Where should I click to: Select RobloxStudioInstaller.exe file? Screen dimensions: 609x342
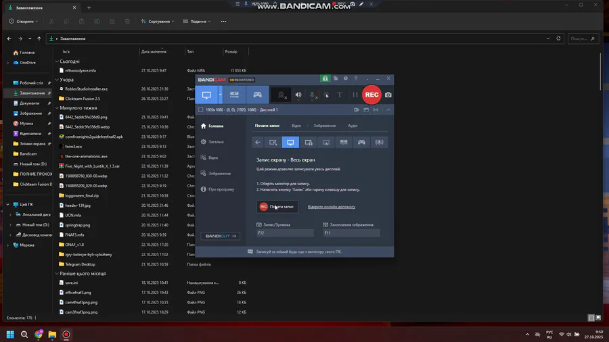click(x=86, y=89)
